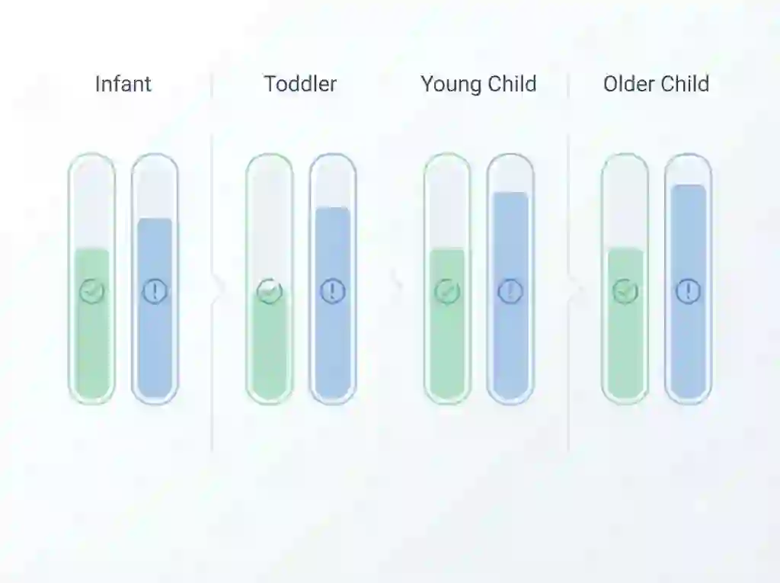
Task: Click the Infant green checkmark icon
Action: click(92, 291)
